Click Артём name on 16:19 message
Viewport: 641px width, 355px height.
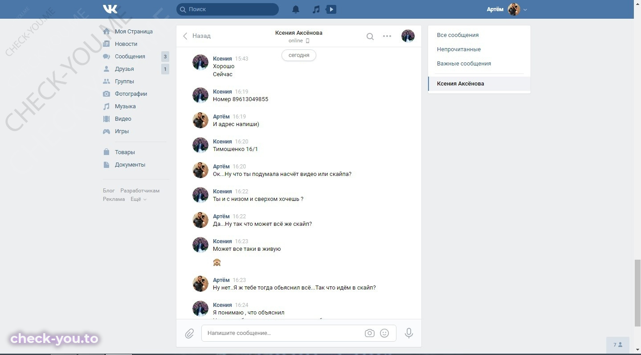221,117
